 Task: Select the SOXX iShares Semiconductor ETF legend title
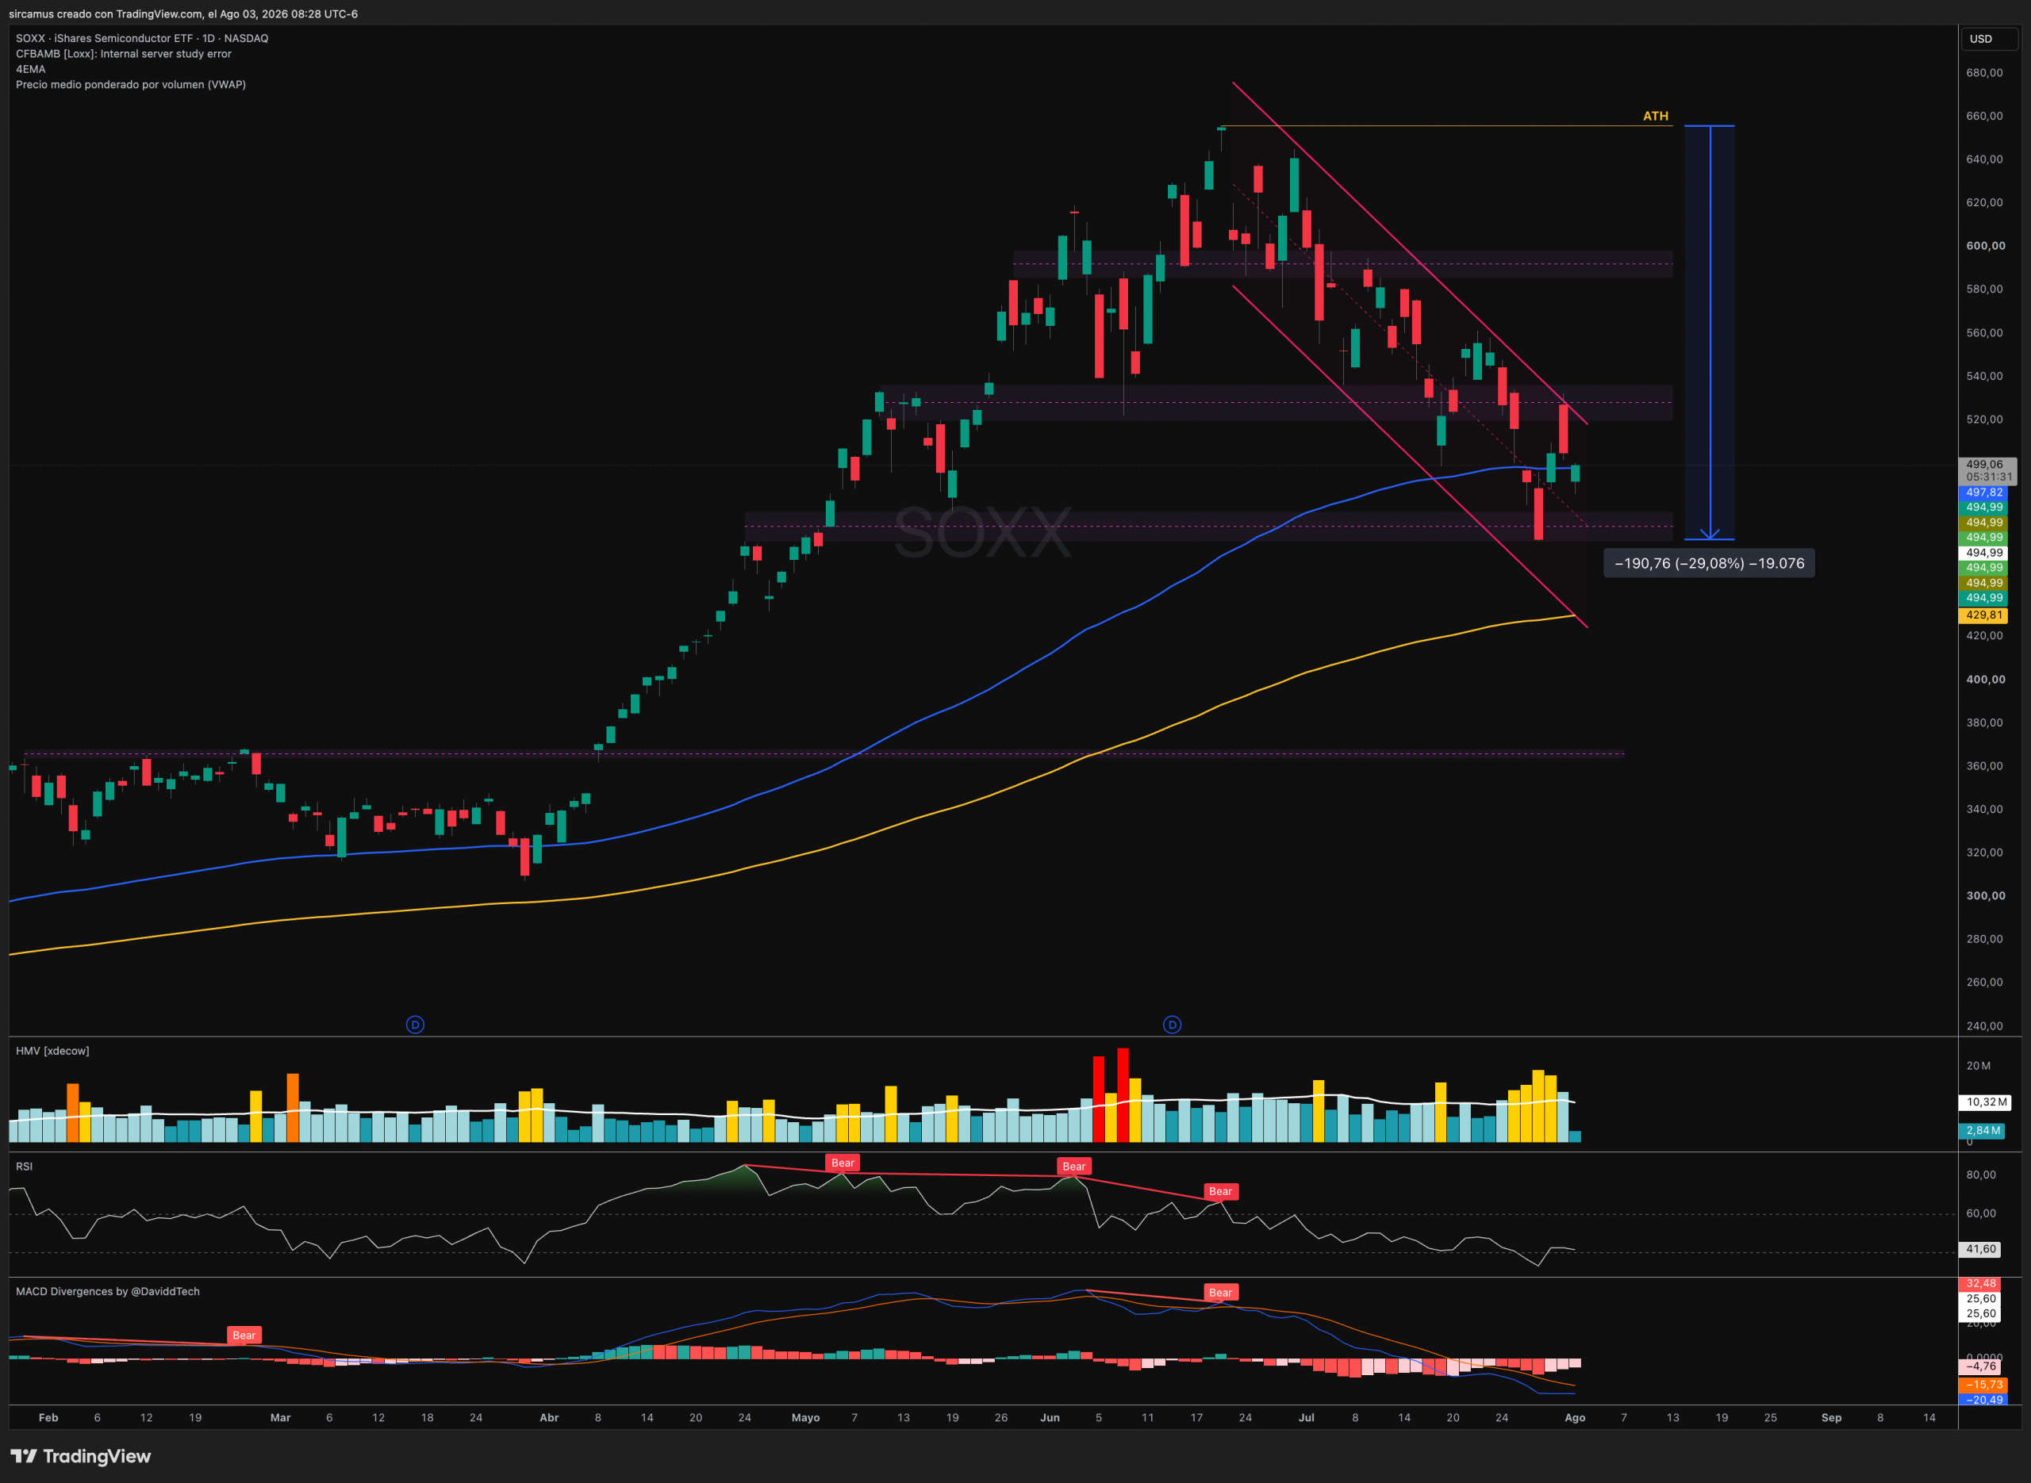coord(142,39)
